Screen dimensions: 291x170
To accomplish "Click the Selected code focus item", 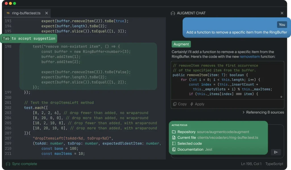I will pyautogui.click(x=189, y=144).
